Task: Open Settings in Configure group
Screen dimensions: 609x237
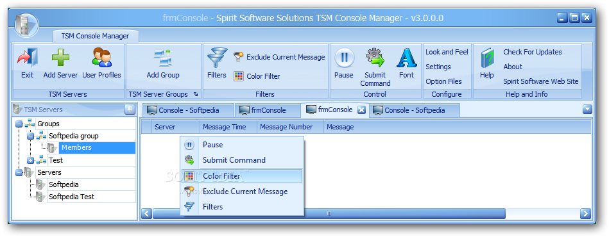Action: point(438,67)
